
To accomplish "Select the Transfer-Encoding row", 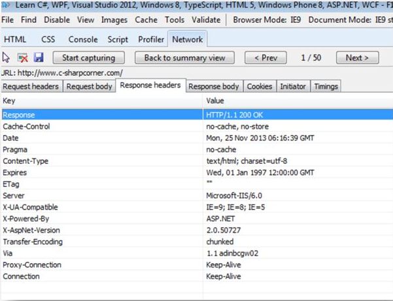I will (x=197, y=242).
